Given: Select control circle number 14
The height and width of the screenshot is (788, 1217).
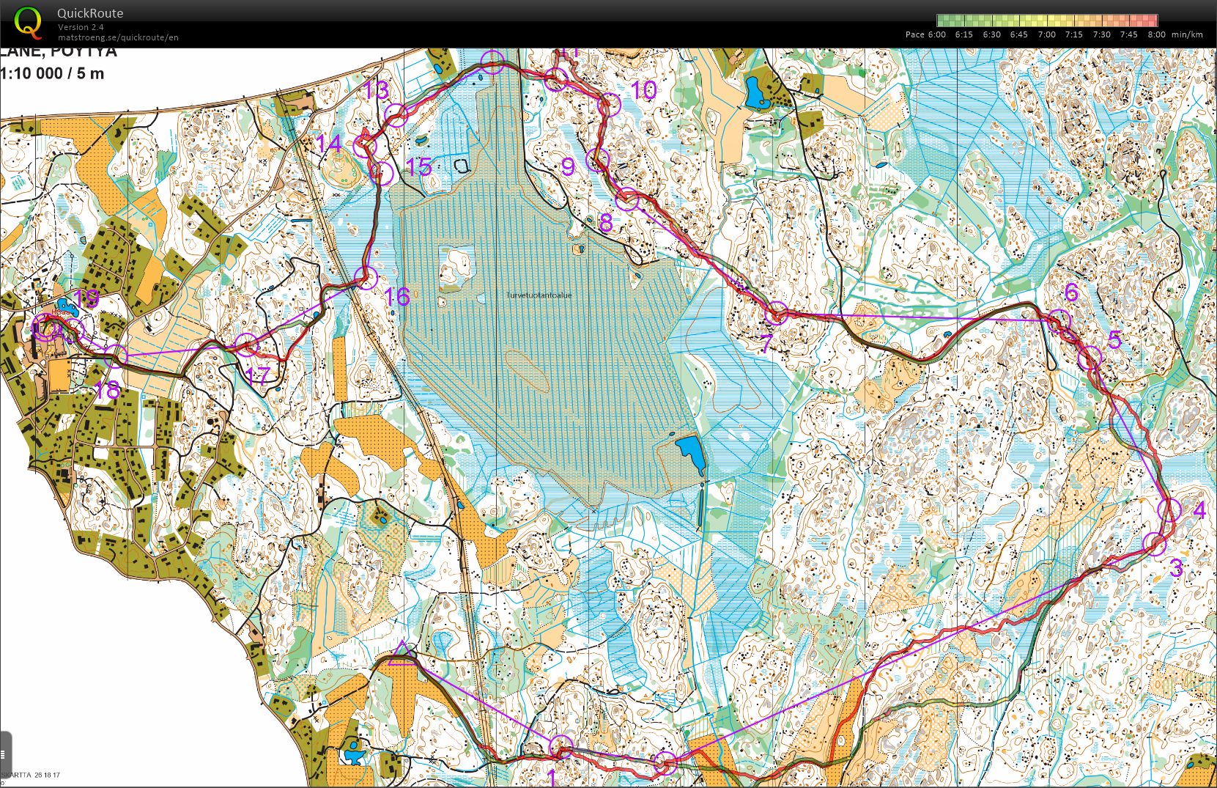Looking at the screenshot, I should tap(365, 146).
